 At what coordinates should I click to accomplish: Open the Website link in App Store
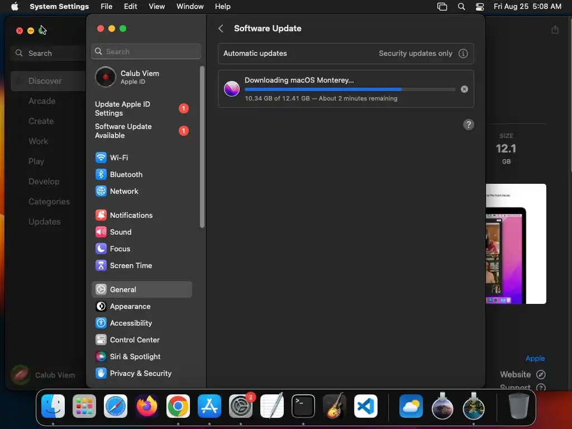pos(522,375)
